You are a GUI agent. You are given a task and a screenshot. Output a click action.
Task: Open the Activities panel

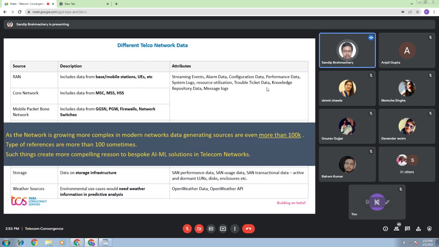tap(418, 229)
